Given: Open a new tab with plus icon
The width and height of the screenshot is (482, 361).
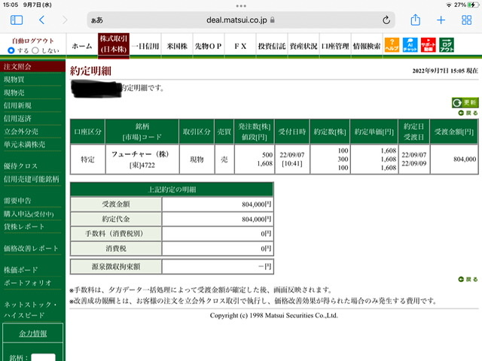Looking at the screenshot, I should 441,20.
